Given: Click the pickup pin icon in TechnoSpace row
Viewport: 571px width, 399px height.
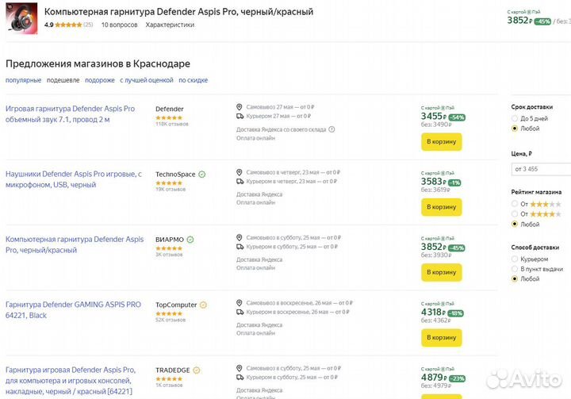Looking at the screenshot, I should click(240, 172).
